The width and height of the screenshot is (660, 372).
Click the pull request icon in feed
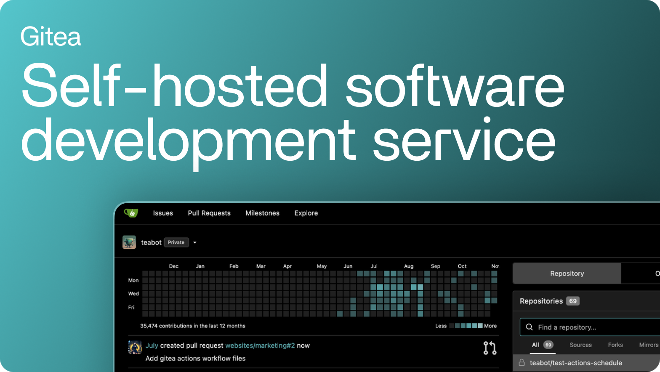point(490,348)
